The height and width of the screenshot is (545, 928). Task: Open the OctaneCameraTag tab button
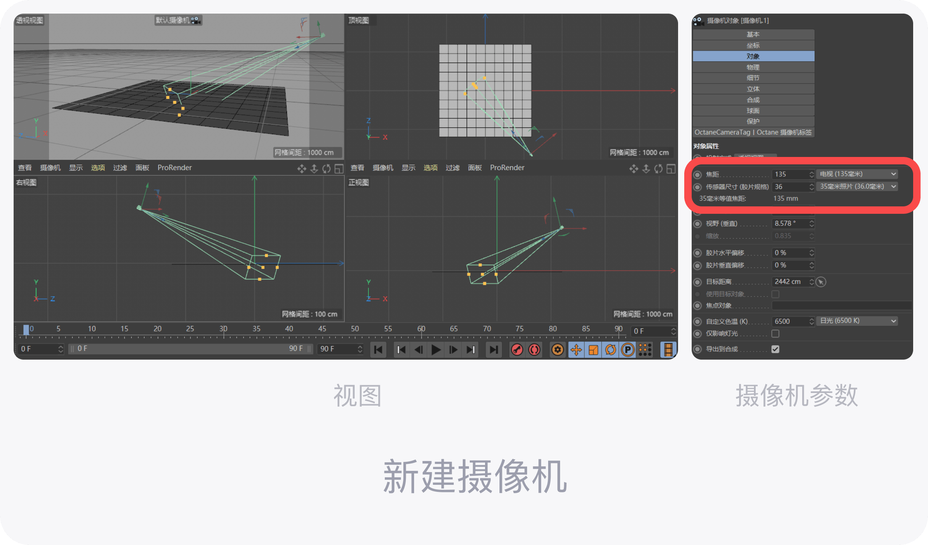pyautogui.click(x=753, y=132)
